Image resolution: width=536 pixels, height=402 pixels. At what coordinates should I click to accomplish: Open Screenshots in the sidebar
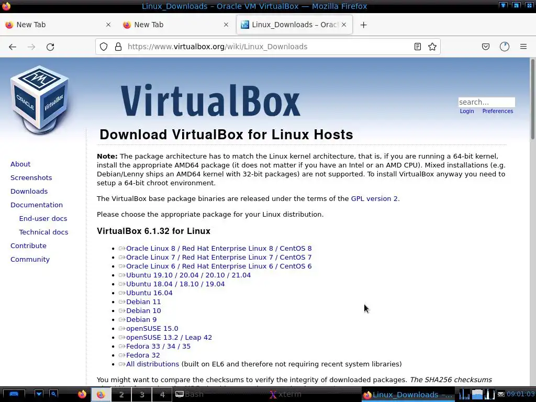click(31, 178)
